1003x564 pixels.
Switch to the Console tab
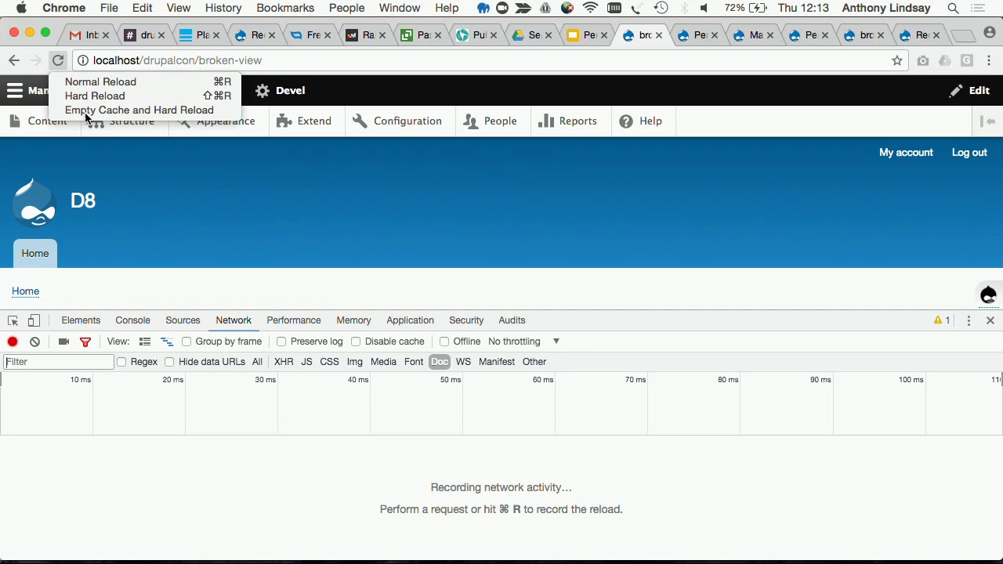132,320
